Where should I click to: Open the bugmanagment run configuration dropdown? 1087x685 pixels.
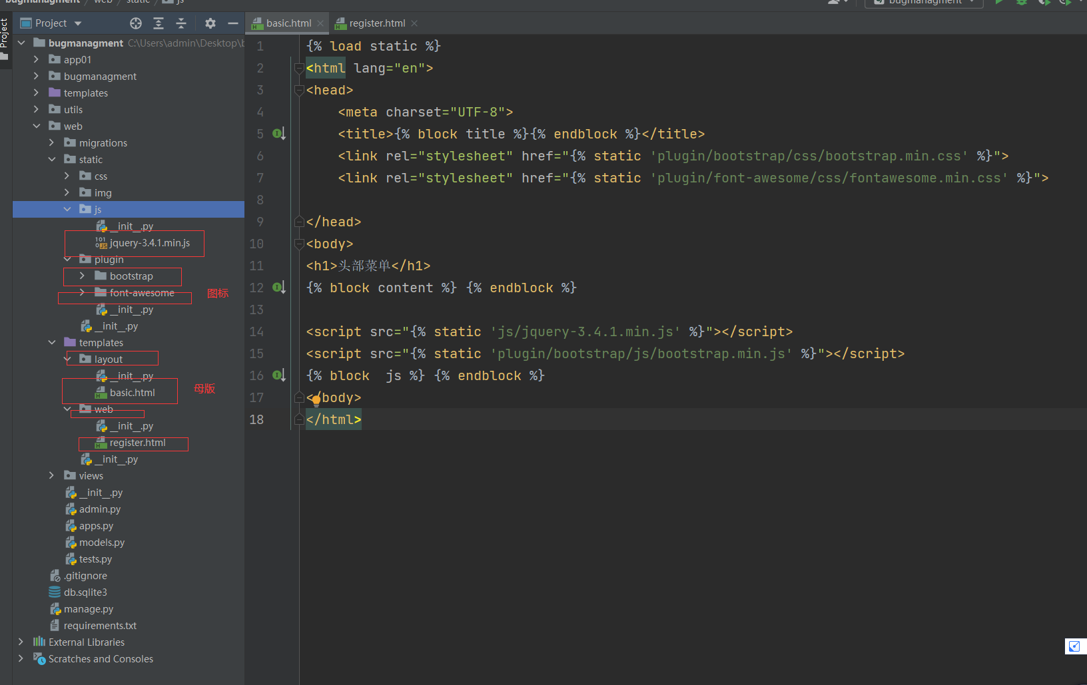(924, 3)
